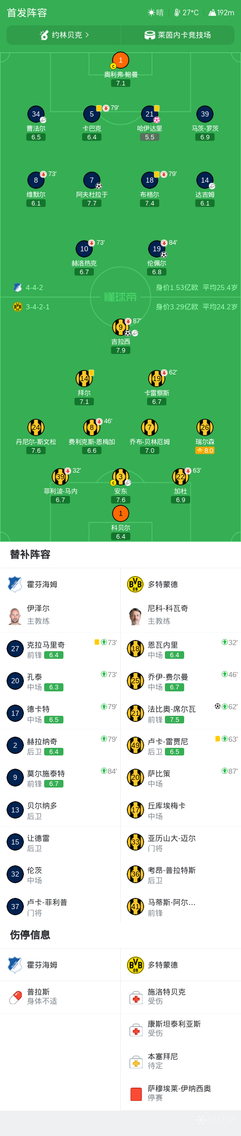Open Hoffenheim coach 伊泽尔 profile
Screen dimensions: 241x1136
[60, 615]
